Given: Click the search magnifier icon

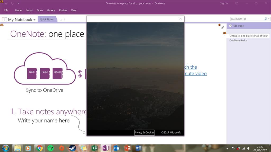Looking at the screenshot, I should (266, 19).
